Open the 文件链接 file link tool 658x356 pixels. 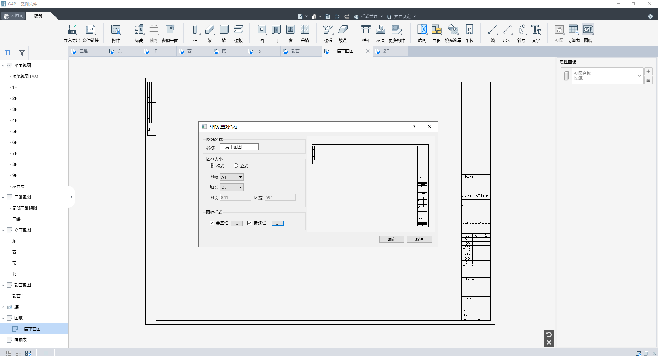click(x=90, y=33)
